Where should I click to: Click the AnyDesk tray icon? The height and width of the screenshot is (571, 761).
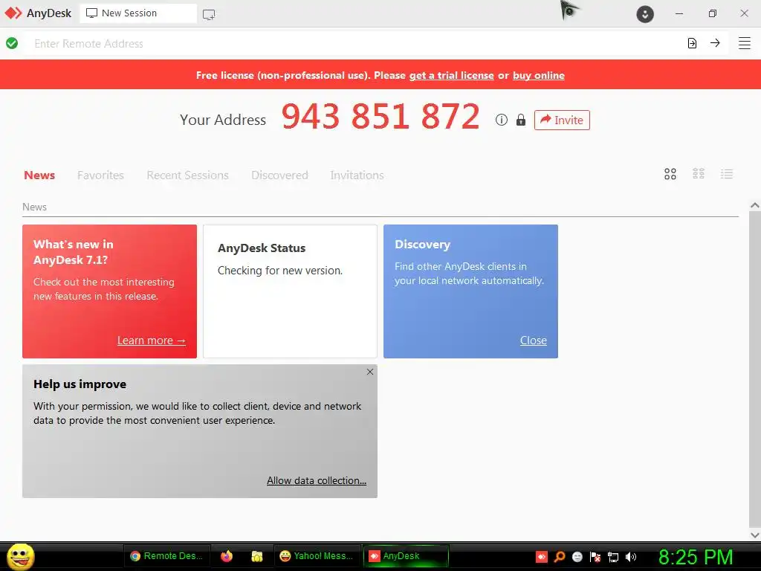click(542, 557)
